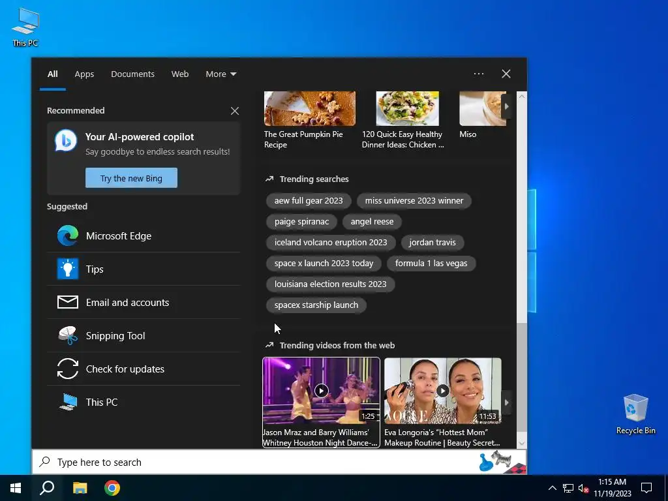Image resolution: width=668 pixels, height=501 pixels.
Task: Click the Windows Start button
Action: click(16, 488)
